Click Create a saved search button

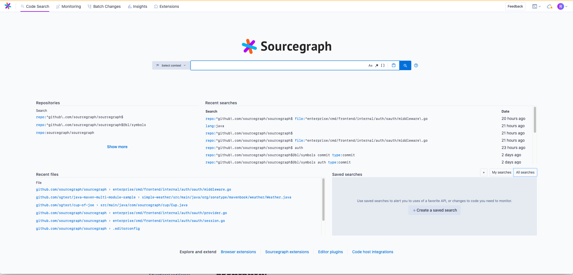coord(435,210)
